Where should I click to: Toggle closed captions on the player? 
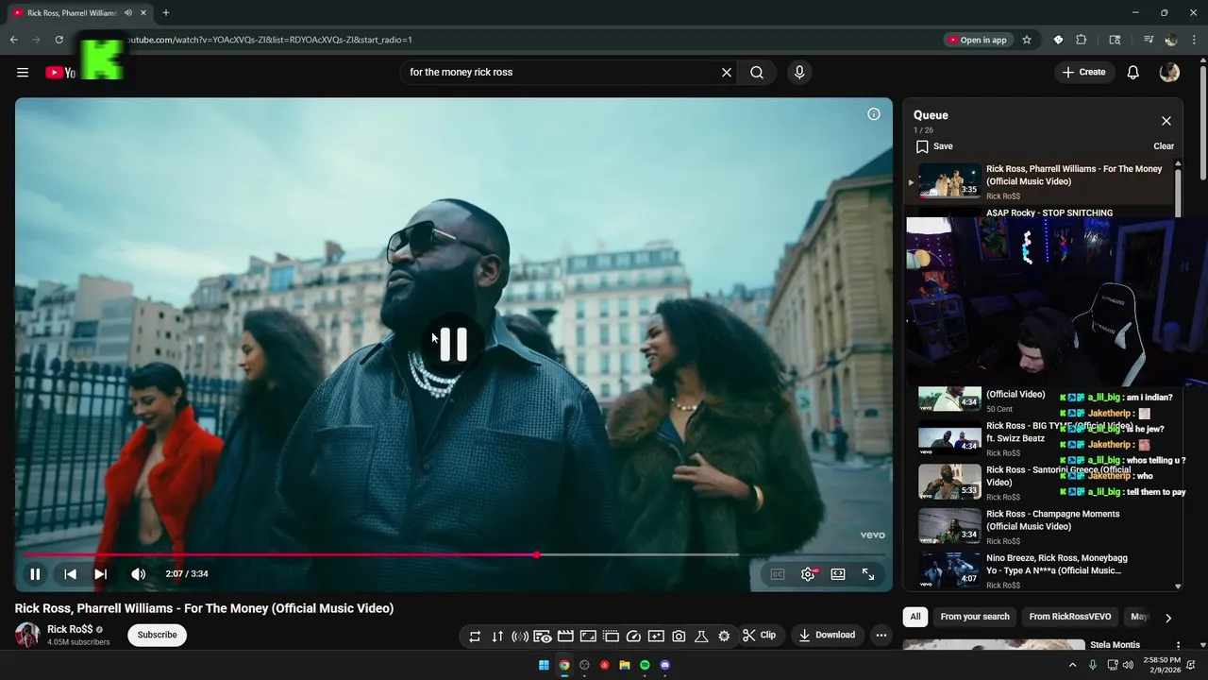(x=778, y=574)
